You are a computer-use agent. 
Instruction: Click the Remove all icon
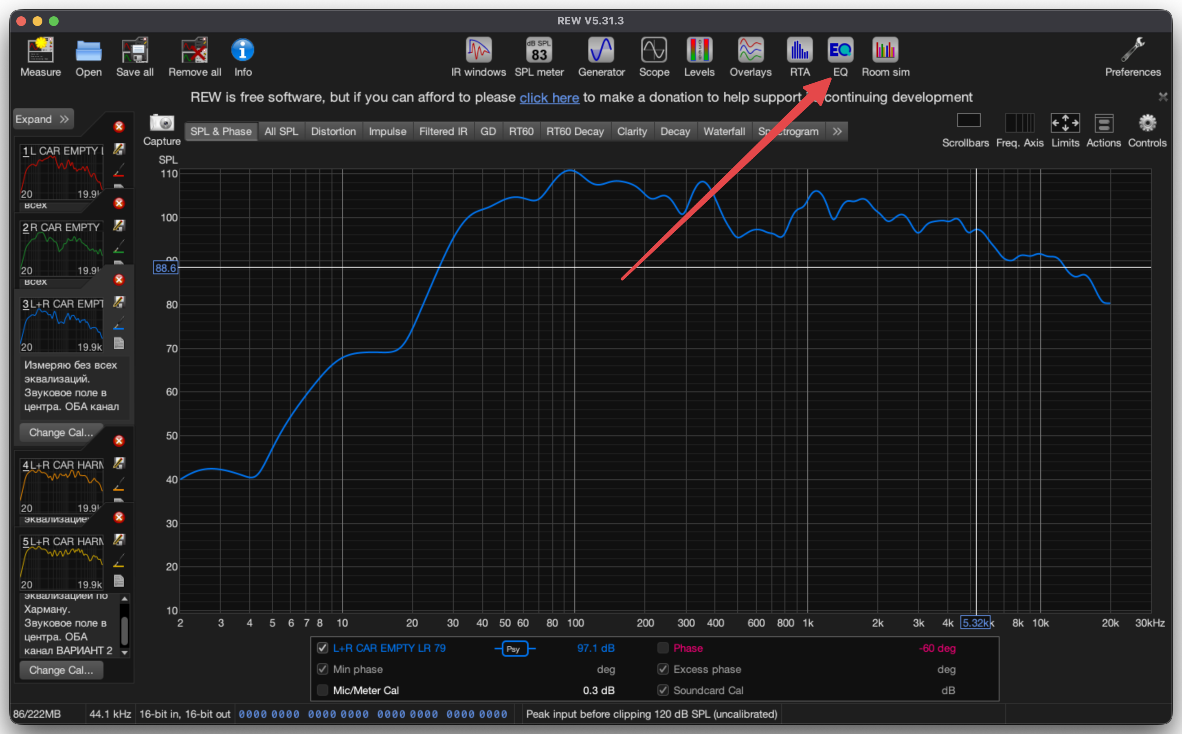(194, 57)
